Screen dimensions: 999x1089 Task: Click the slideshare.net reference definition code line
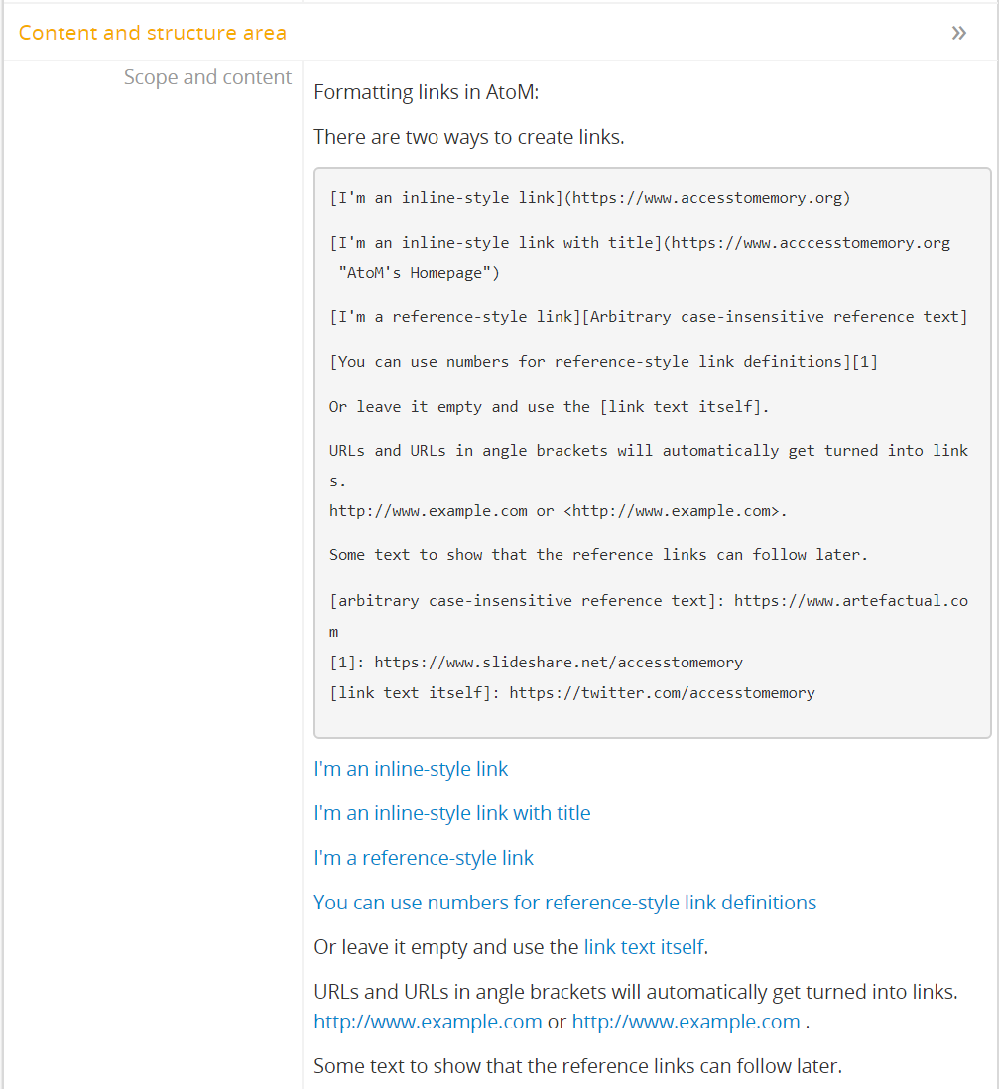(x=536, y=662)
